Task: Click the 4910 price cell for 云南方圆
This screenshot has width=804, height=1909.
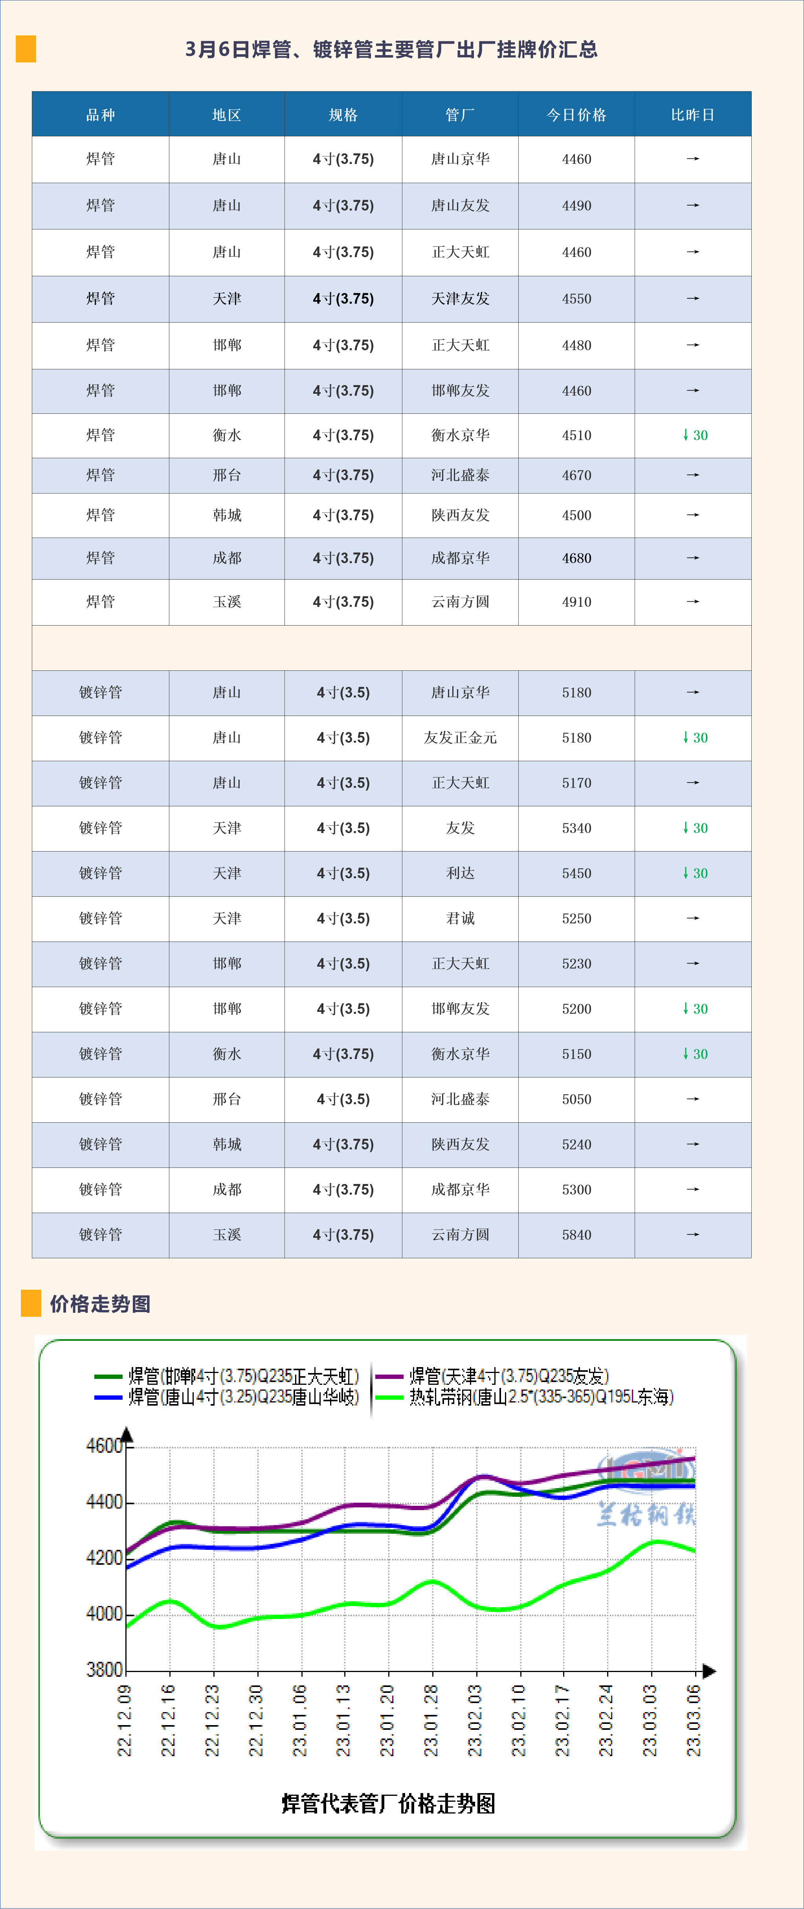Action: 576,602
